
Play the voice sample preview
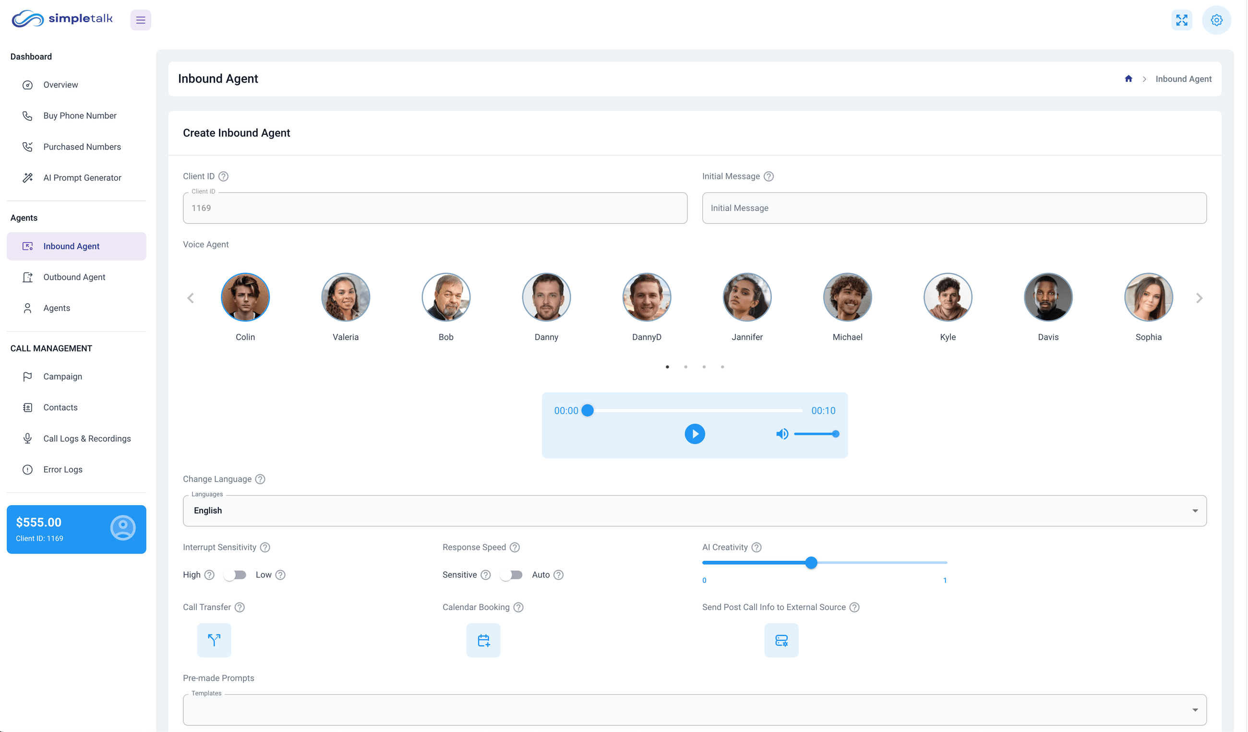coord(695,434)
